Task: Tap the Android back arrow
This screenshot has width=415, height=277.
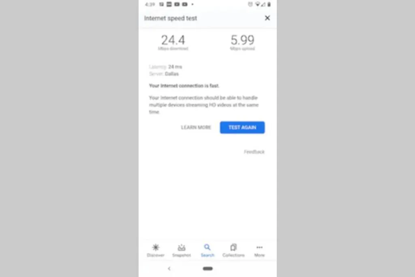Action: coord(169,268)
